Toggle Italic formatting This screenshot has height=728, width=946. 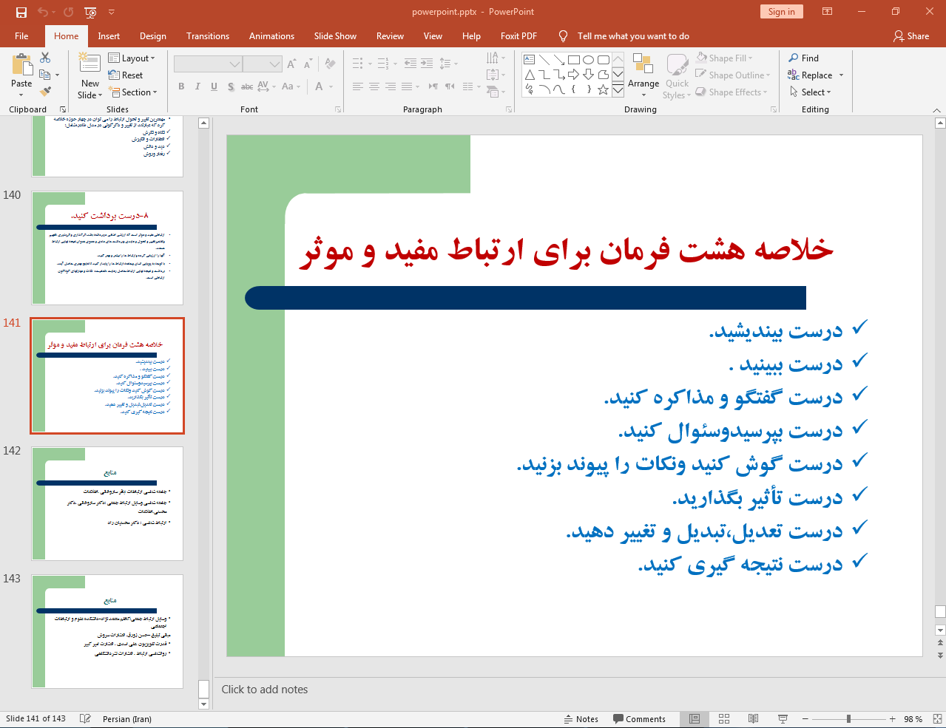(x=197, y=86)
